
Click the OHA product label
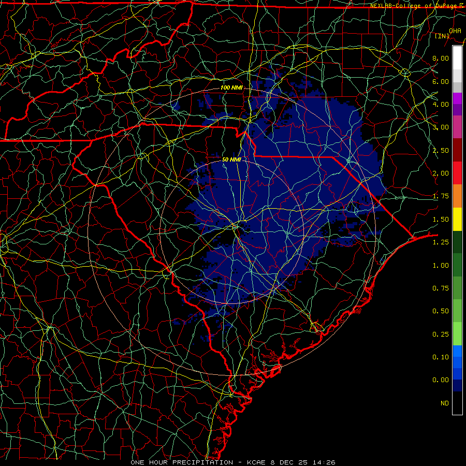455,31
